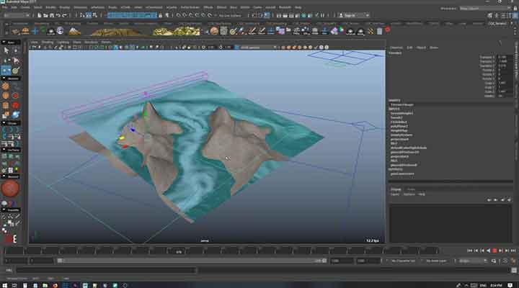This screenshot has height=288, width=519.
Task: Open the Channels menu in Channel Box
Action: [396, 48]
